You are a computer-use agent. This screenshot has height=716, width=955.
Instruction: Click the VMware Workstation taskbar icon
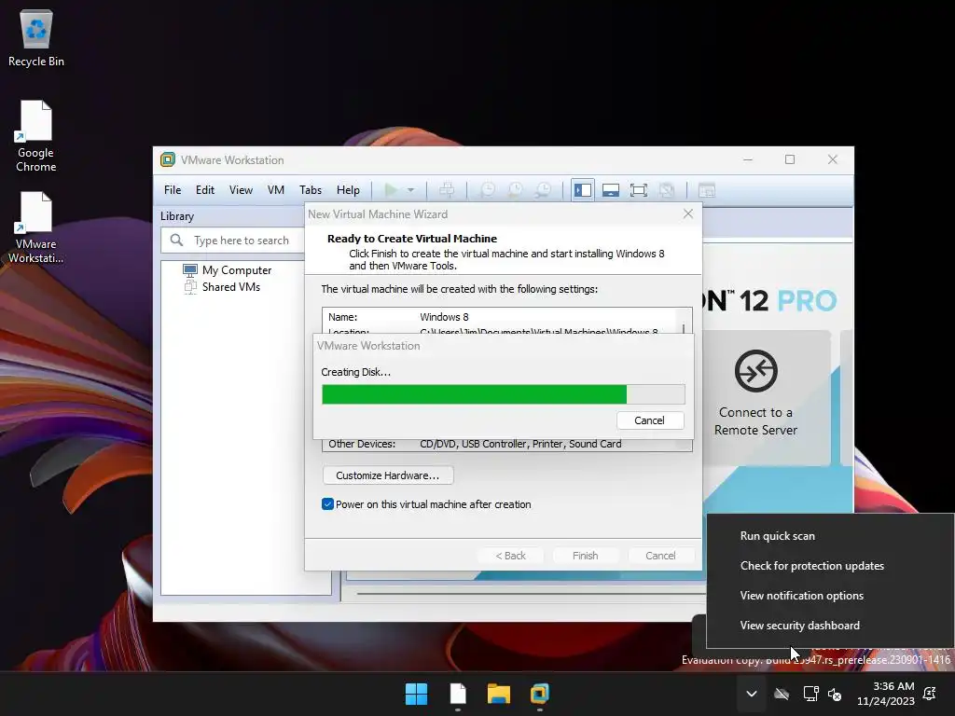click(x=540, y=694)
